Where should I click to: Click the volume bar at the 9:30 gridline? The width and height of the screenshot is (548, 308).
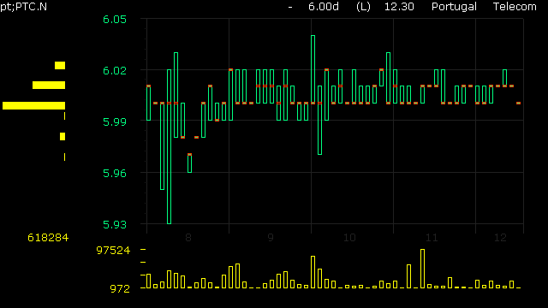[313, 272]
